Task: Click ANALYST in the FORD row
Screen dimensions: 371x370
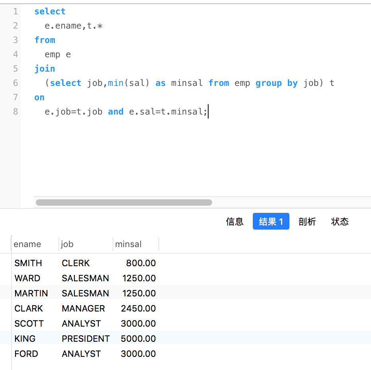Action: [81, 354]
